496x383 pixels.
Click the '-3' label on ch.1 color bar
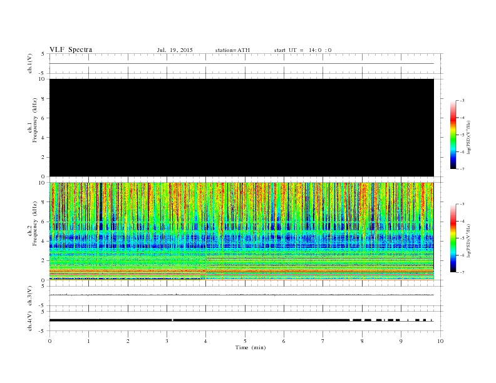[462, 101]
